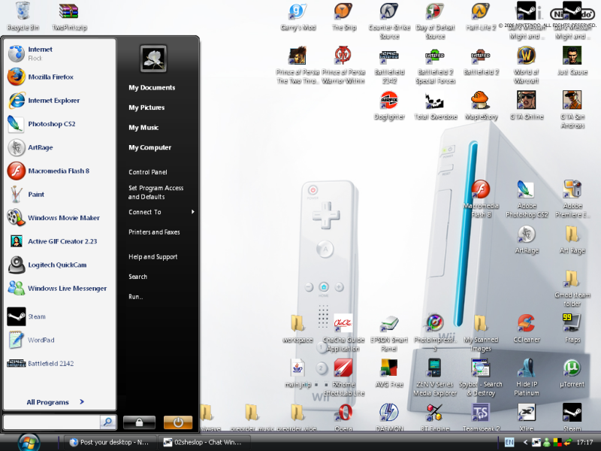The image size is (601, 451).
Task: Open Recycle Bin on the desktop
Action: (23, 16)
